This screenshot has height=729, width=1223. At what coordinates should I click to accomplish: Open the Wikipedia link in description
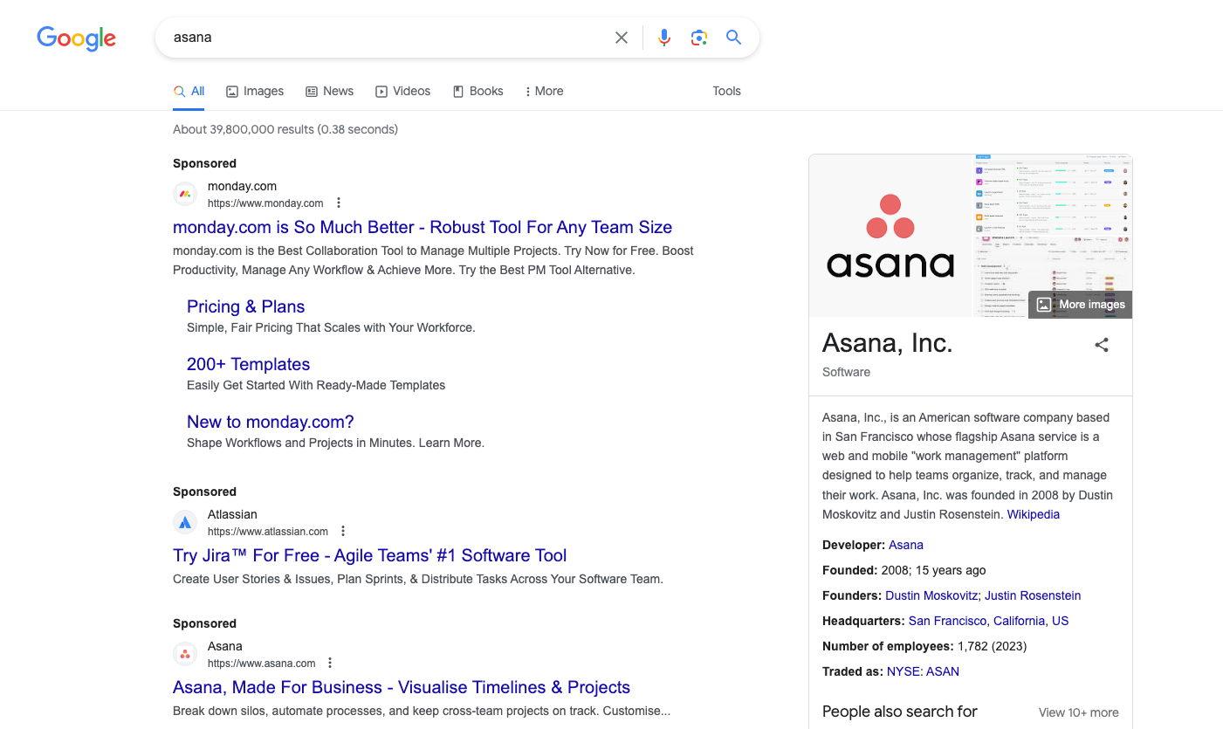point(1033,514)
